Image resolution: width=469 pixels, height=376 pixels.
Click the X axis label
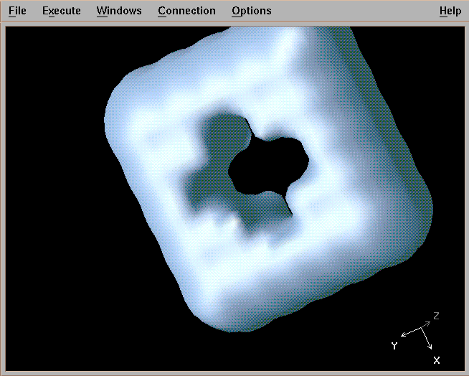[437, 359]
